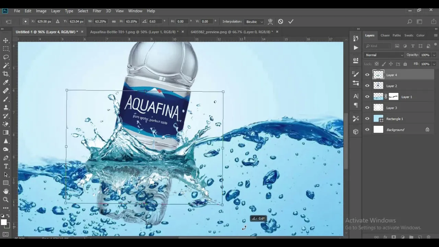Hide the Rectangle 1 layer

[367, 119]
